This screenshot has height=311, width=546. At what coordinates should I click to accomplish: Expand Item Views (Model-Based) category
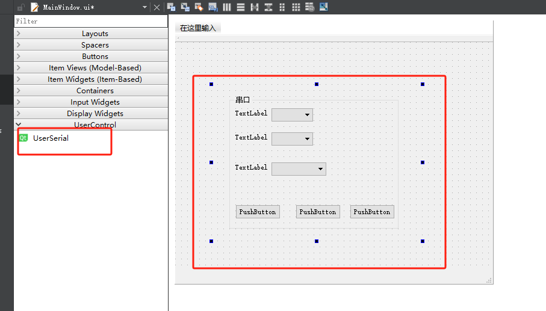pos(91,68)
